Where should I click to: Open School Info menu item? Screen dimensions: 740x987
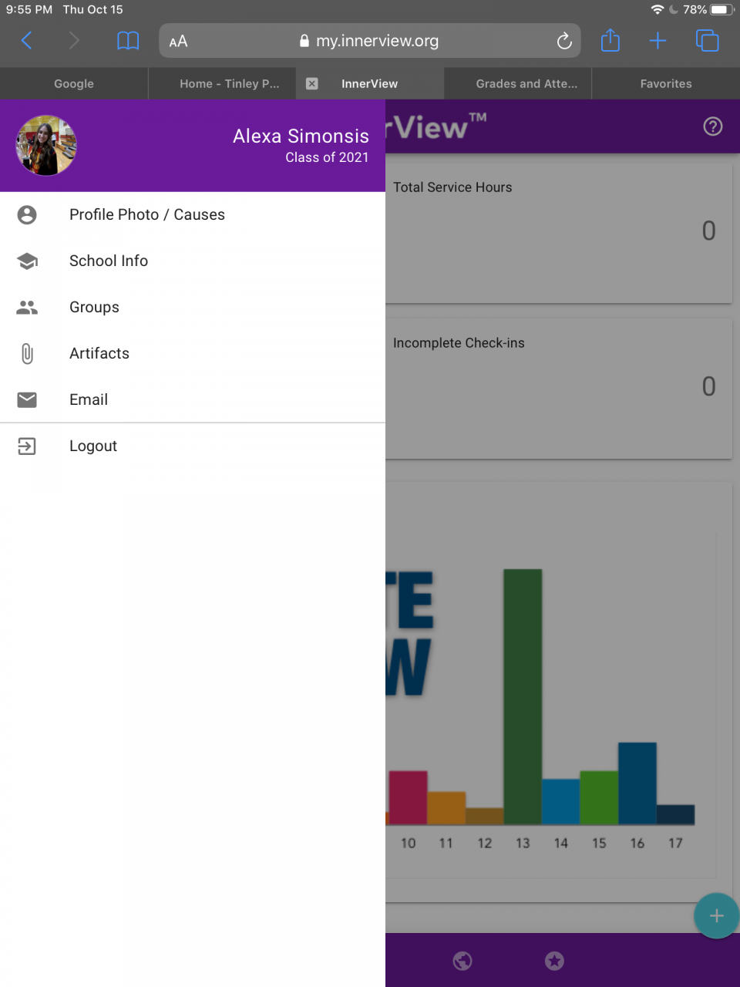pos(193,261)
